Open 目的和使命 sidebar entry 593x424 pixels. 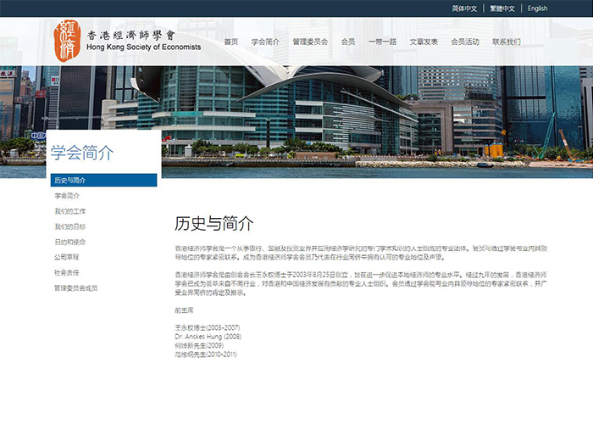[70, 242]
